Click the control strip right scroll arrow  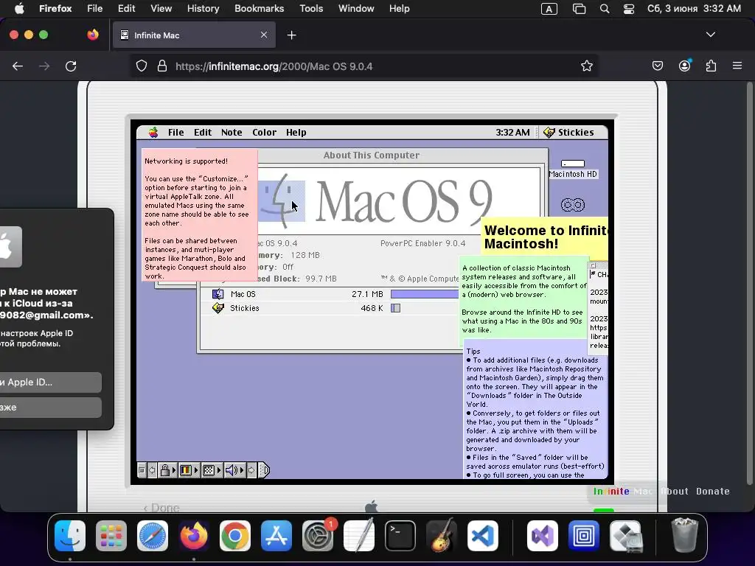(251, 470)
